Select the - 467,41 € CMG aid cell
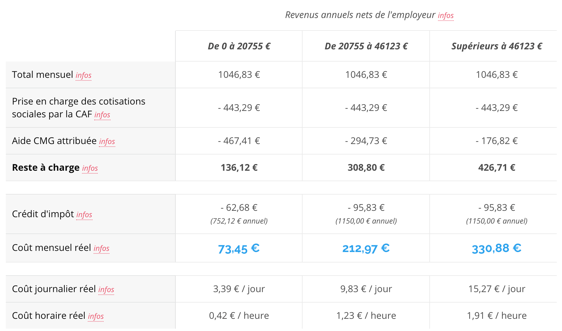The image size is (562, 331). [x=239, y=141]
